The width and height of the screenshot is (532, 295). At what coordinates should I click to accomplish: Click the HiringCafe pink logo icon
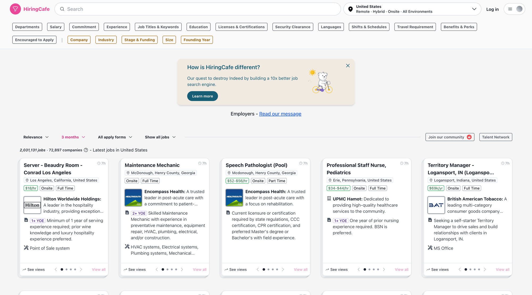[x=15, y=9]
